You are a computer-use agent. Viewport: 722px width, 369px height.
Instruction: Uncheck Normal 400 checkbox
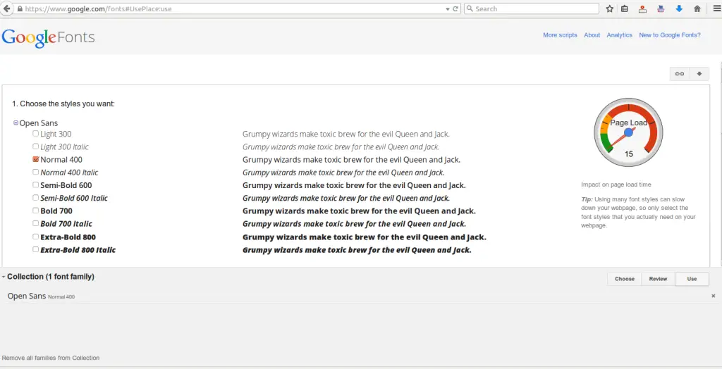click(x=35, y=159)
